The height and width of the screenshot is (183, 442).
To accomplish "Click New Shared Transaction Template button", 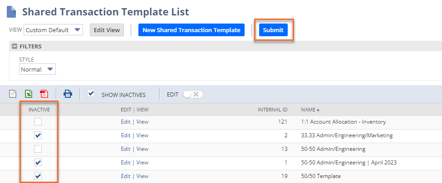I will 191,30.
